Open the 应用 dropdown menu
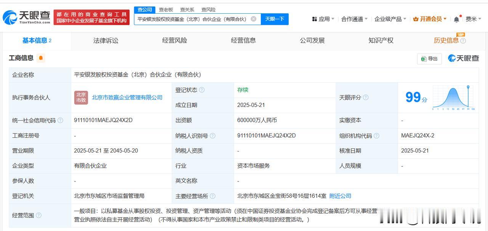The image size is (488, 231). (323, 19)
